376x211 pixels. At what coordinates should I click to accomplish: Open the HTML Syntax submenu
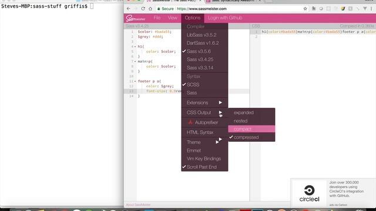tap(204, 132)
